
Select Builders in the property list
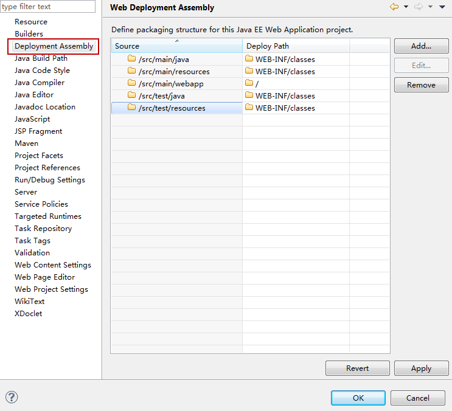click(29, 33)
